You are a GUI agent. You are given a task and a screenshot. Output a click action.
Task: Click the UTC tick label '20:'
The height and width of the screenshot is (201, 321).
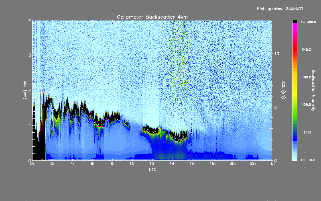[233, 164]
